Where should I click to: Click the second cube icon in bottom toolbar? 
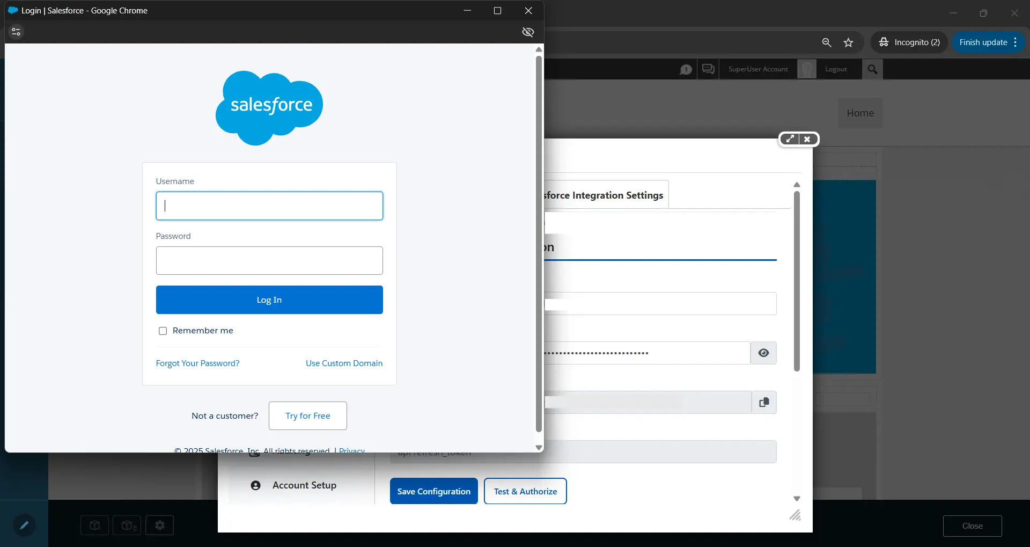pos(127,526)
